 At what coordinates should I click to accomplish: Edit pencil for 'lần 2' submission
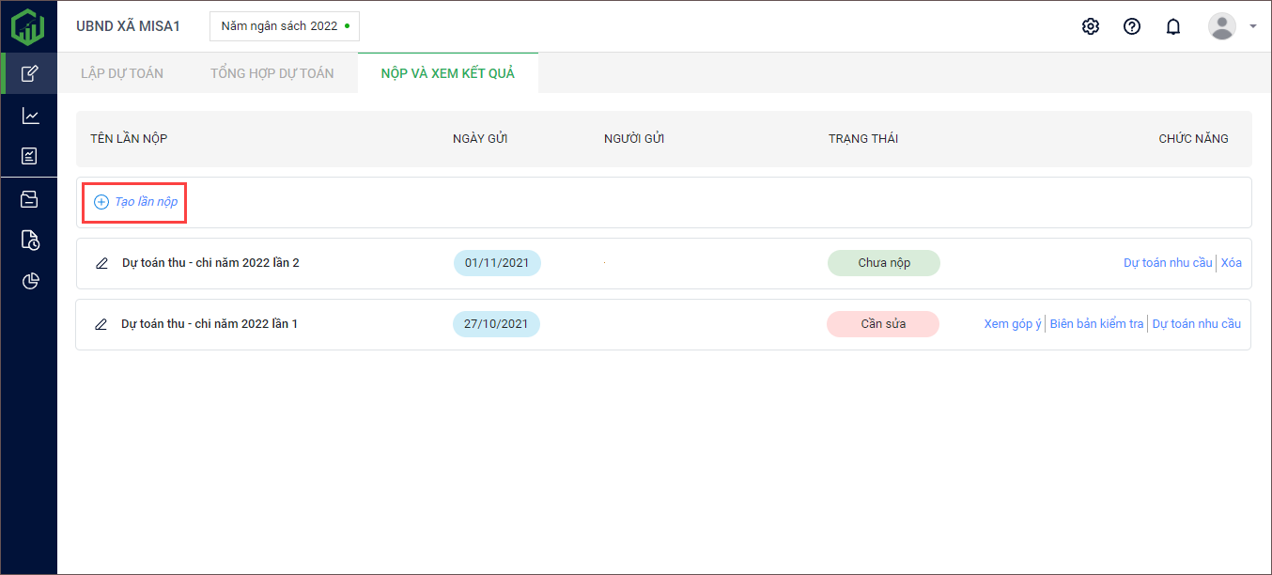point(101,263)
